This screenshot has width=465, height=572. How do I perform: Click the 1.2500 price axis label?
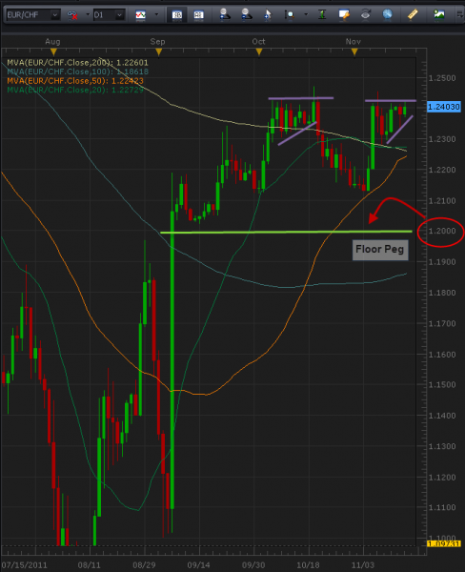pos(442,78)
